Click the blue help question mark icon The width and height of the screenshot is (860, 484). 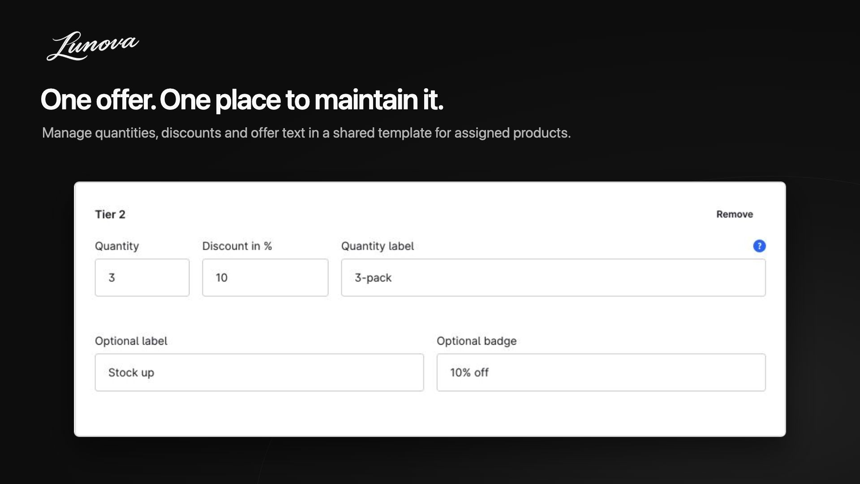tap(759, 246)
